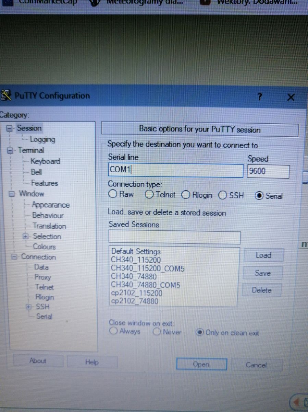Screen dimensions: 308x412
Task: Open the Telnet category in tree
Action: point(44,287)
